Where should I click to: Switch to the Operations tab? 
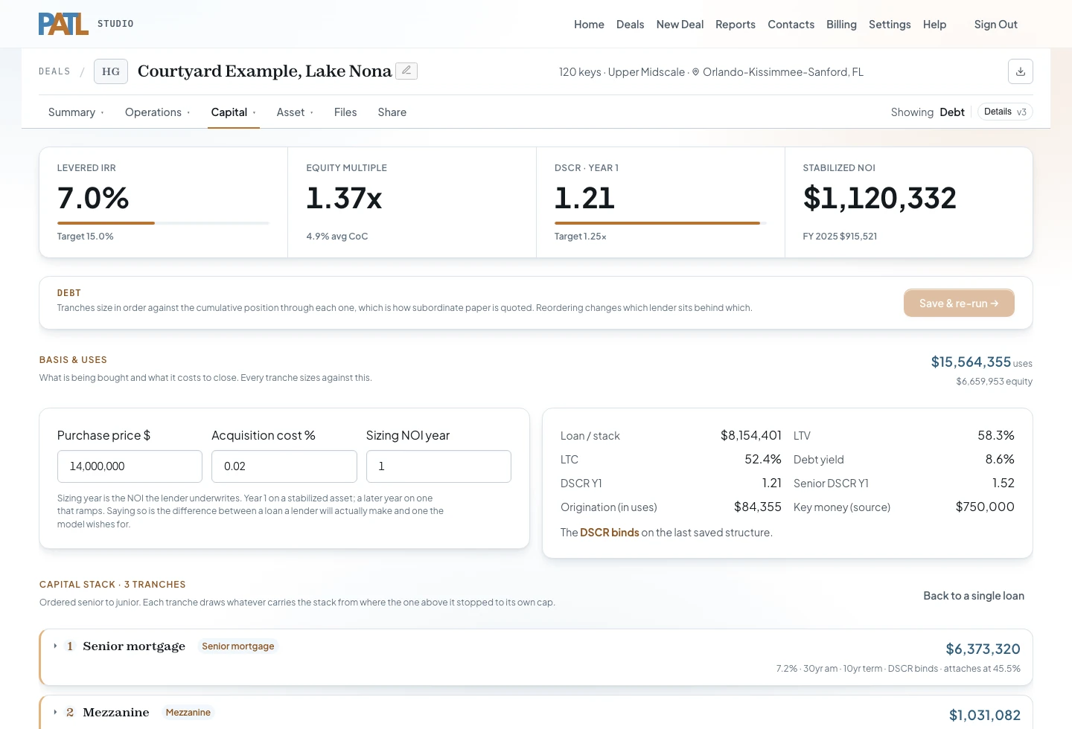point(157,112)
